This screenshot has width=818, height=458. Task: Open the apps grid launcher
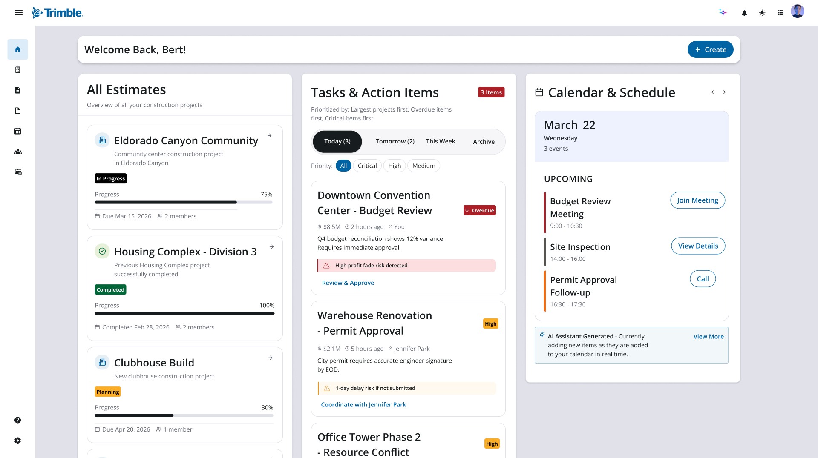(780, 13)
